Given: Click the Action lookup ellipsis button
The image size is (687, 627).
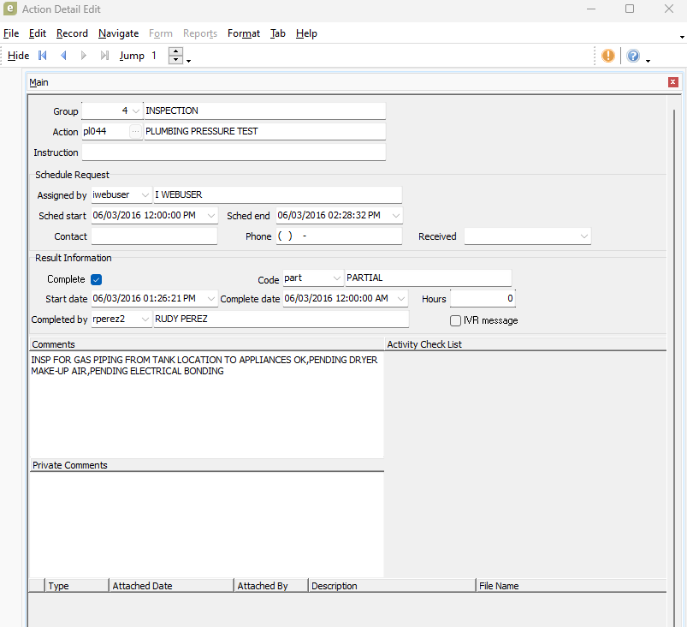Looking at the screenshot, I should 135,132.
